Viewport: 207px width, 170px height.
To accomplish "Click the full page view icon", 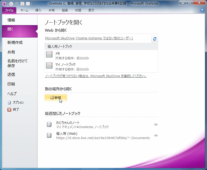I will pos(28,4).
